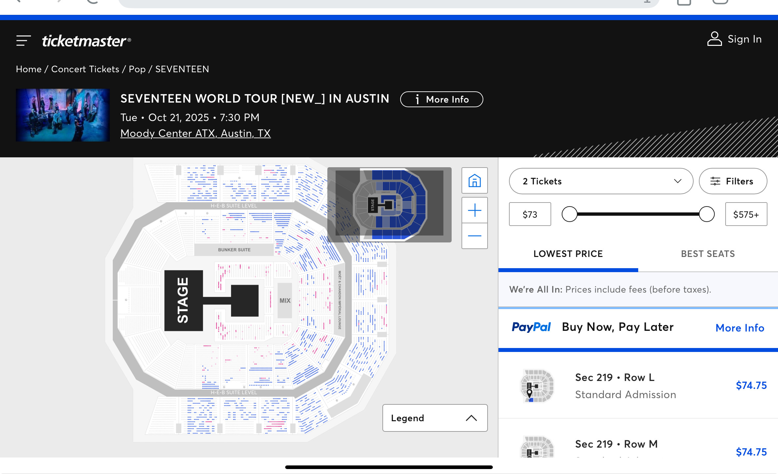Image resolution: width=778 pixels, height=474 pixels.
Task: Go to Concert Tickets breadcrumb
Action: tap(85, 69)
